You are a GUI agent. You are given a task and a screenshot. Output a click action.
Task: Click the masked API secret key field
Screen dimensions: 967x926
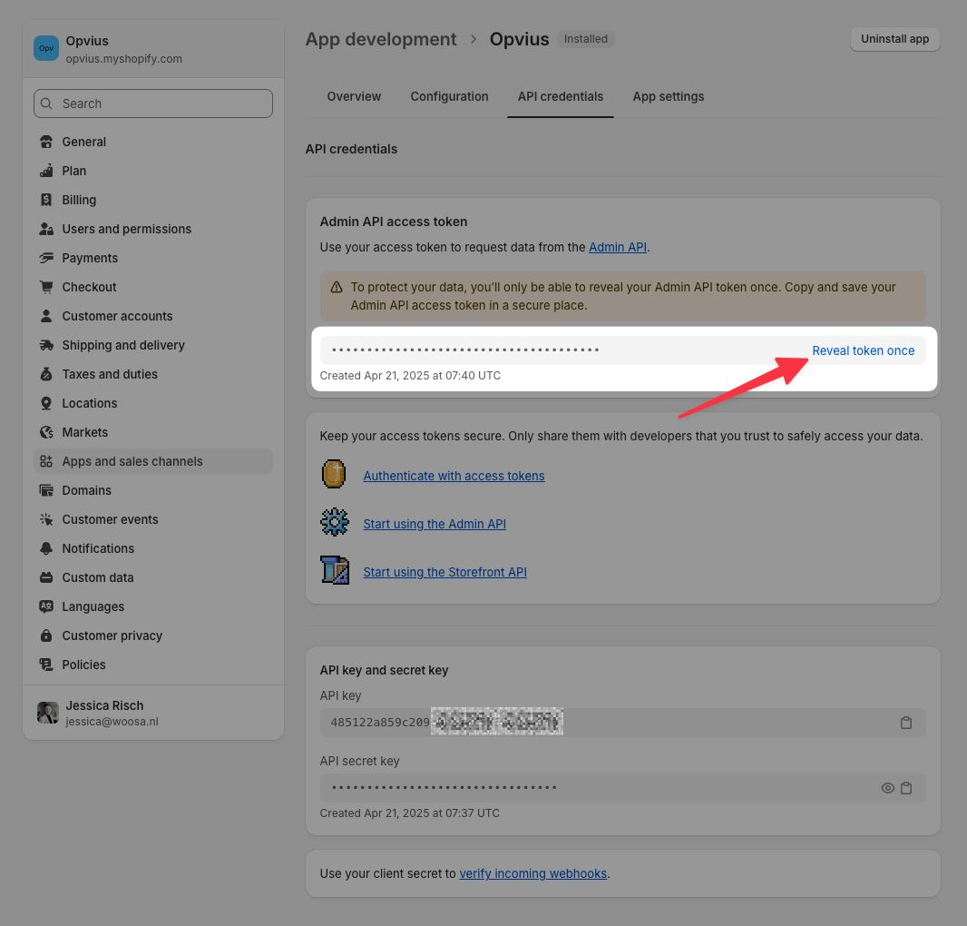pos(622,788)
